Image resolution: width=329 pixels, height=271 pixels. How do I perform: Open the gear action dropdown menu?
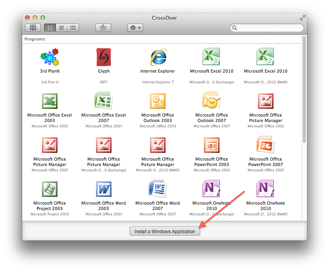(x=135, y=28)
